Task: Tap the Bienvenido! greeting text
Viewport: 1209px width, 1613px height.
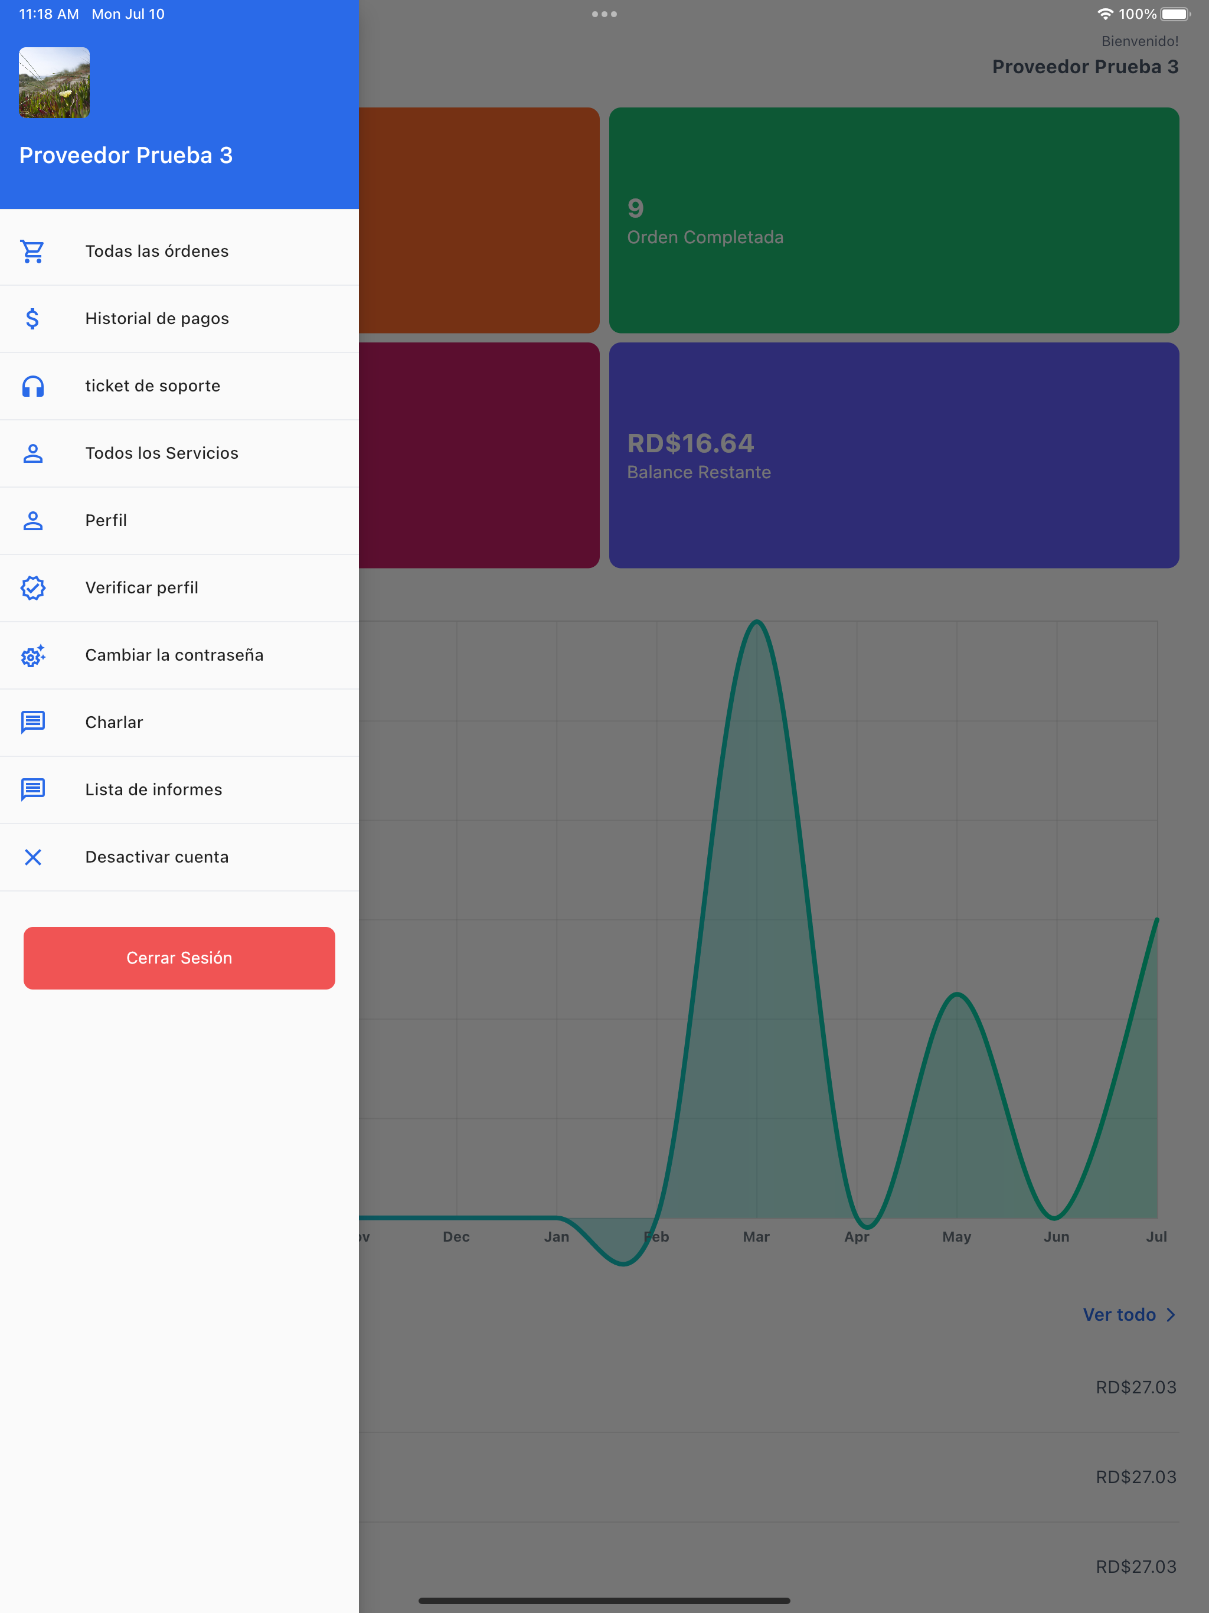Action: tap(1140, 41)
